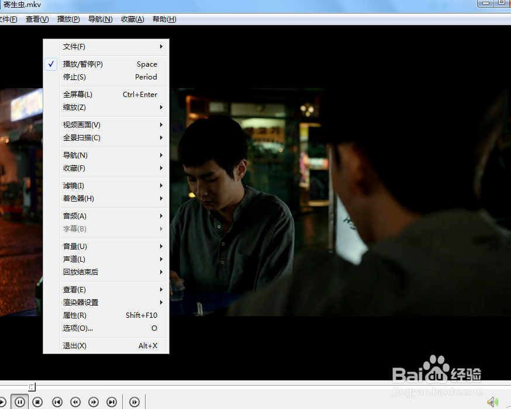511x409 pixels.
Task: Click the frame step icon
Action: point(134,402)
